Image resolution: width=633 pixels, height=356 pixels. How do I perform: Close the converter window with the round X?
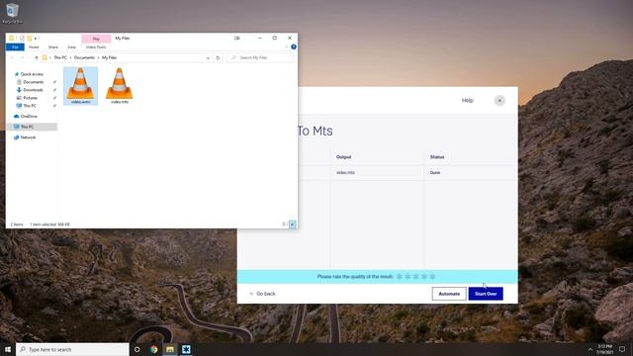[499, 101]
